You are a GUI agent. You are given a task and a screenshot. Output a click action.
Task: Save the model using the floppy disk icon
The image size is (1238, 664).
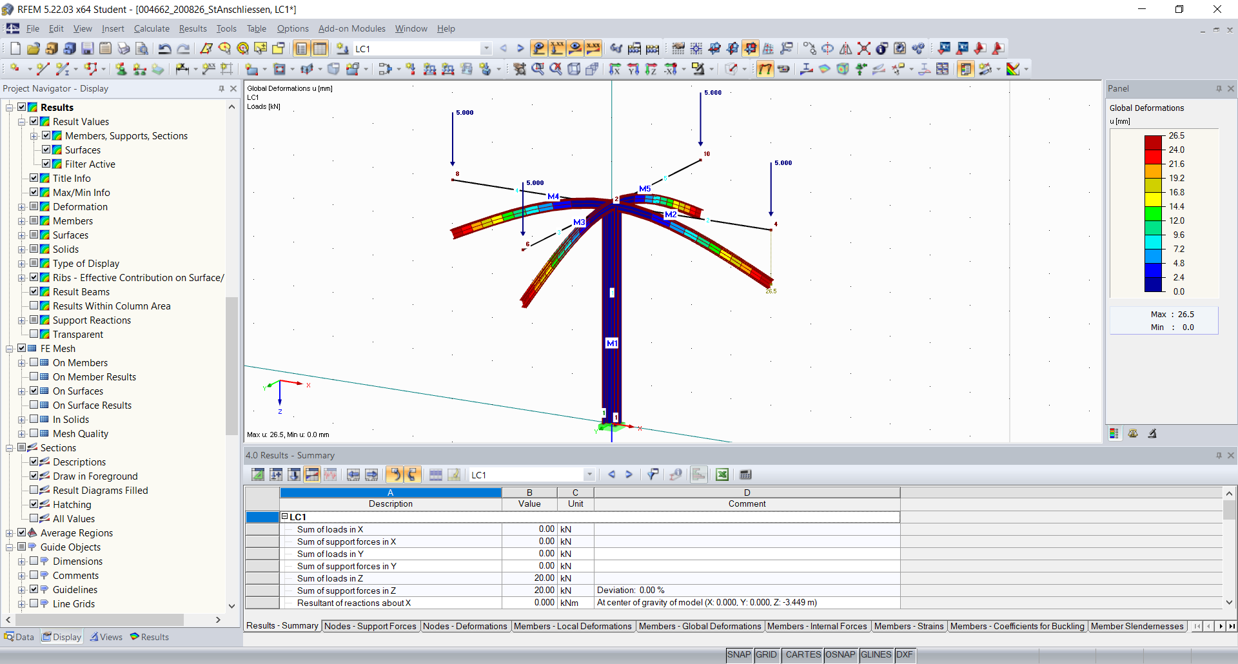[88, 48]
